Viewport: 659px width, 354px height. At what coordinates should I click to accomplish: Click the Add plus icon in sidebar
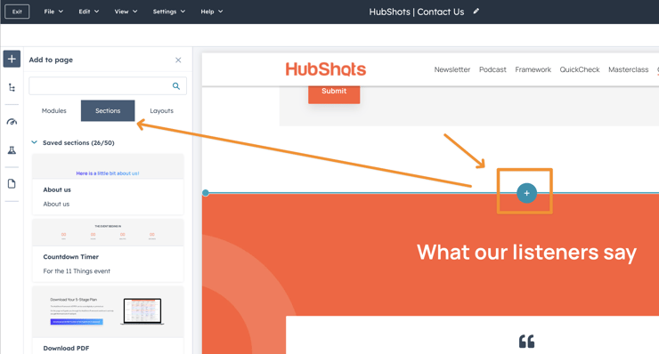(x=12, y=60)
